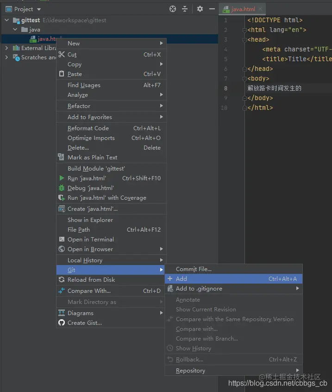Select Optimize Imports menu entry

click(112, 138)
